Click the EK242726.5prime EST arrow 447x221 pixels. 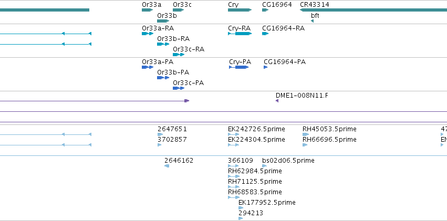coord(233,134)
